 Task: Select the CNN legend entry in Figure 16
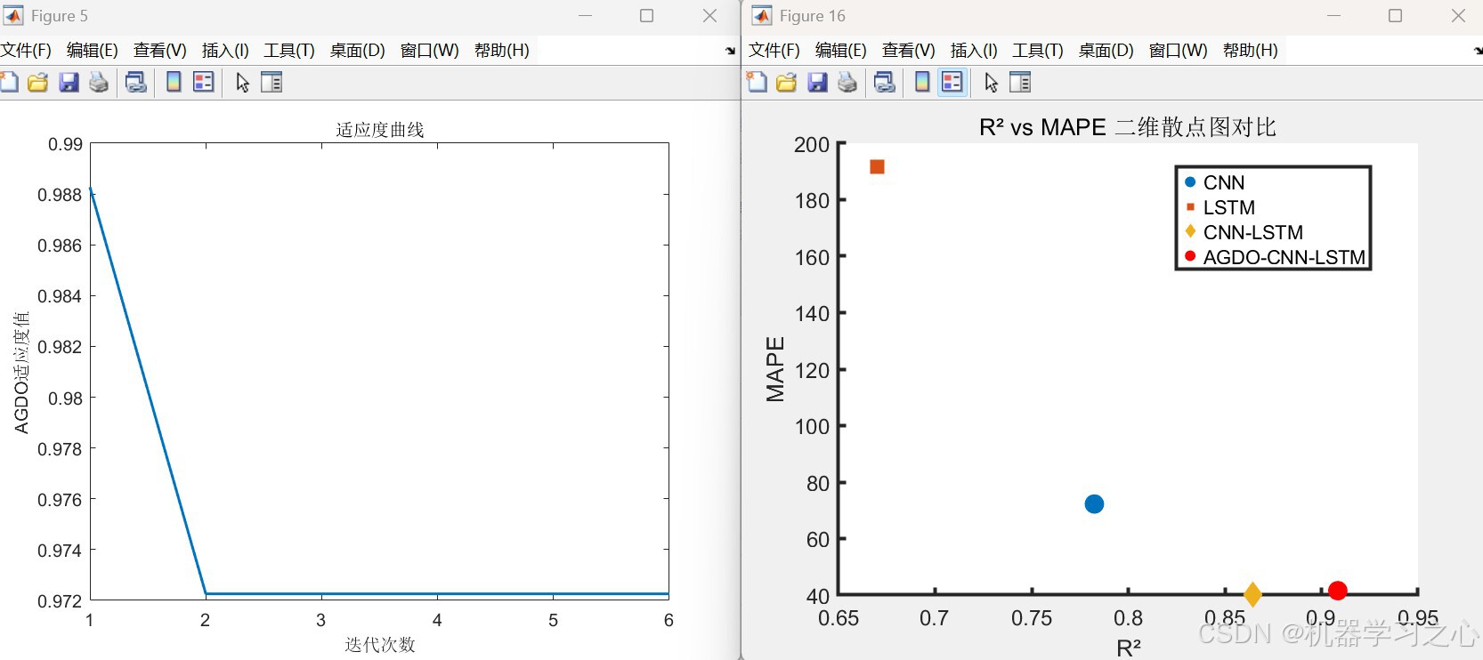(x=1215, y=182)
